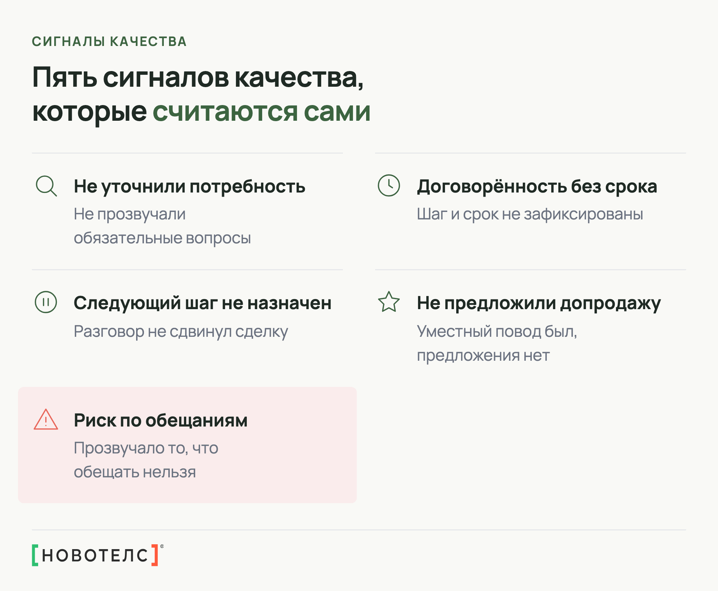Click the СИГНАЛЫ КАЧЕСТВА label
Screen dimensions: 718x591
(109, 41)
